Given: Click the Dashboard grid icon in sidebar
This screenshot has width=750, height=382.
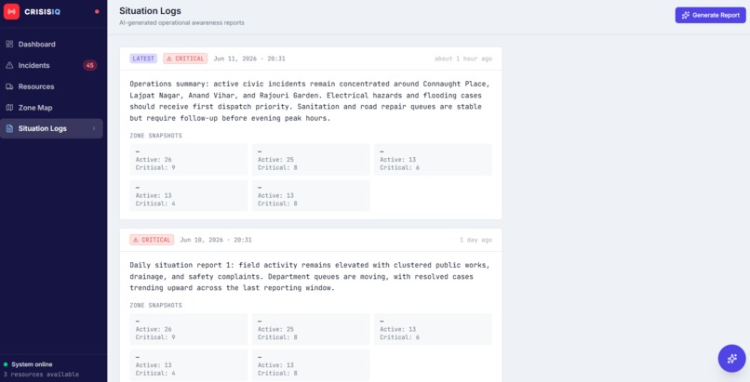Looking at the screenshot, I should point(9,44).
